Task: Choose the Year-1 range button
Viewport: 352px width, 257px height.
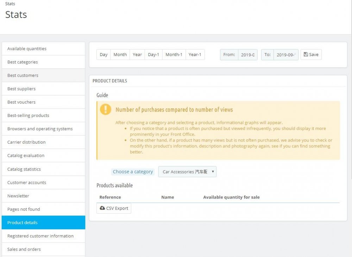Action: tap(195, 55)
